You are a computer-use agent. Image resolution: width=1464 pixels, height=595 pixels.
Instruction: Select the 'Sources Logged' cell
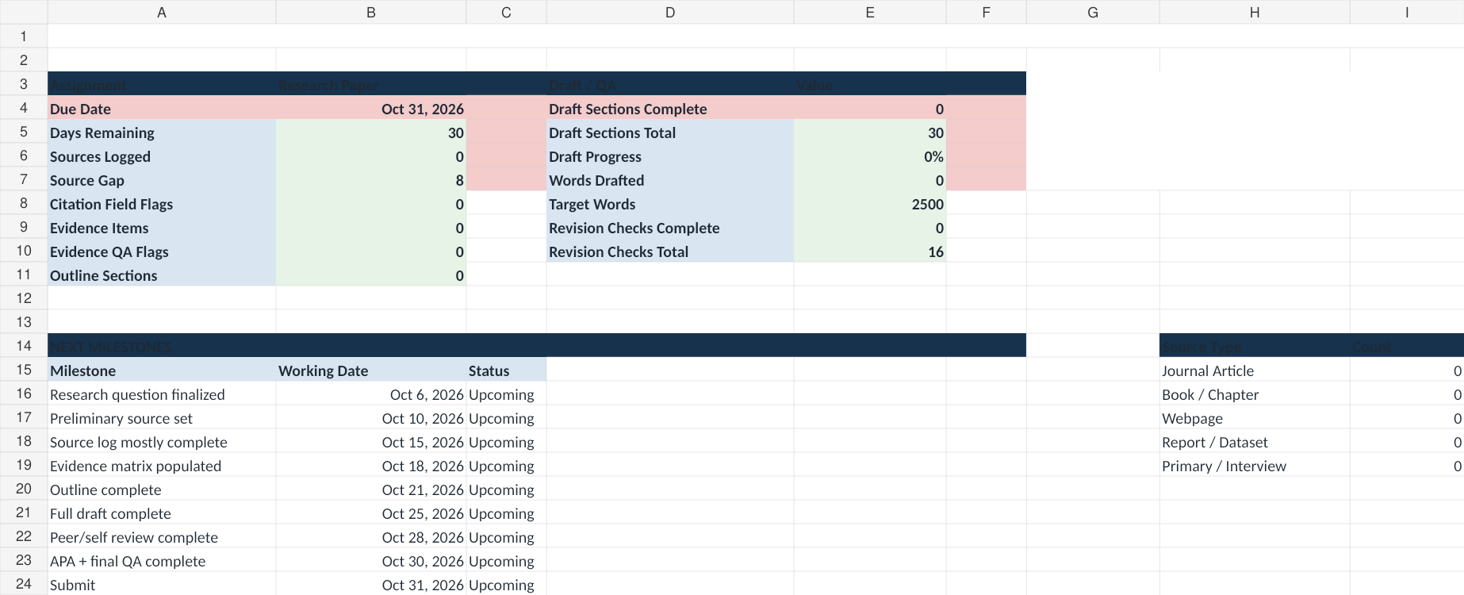click(162, 156)
